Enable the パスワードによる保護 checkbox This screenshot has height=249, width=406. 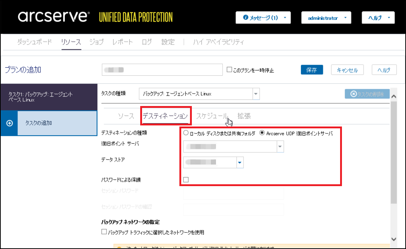click(x=186, y=180)
